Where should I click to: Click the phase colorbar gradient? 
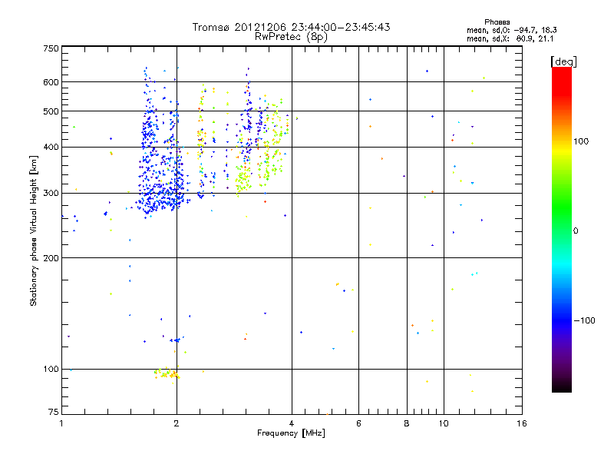click(562, 230)
